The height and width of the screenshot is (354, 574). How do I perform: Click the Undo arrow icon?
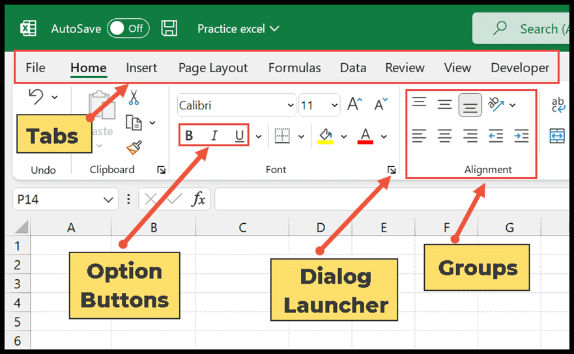pyautogui.click(x=36, y=97)
